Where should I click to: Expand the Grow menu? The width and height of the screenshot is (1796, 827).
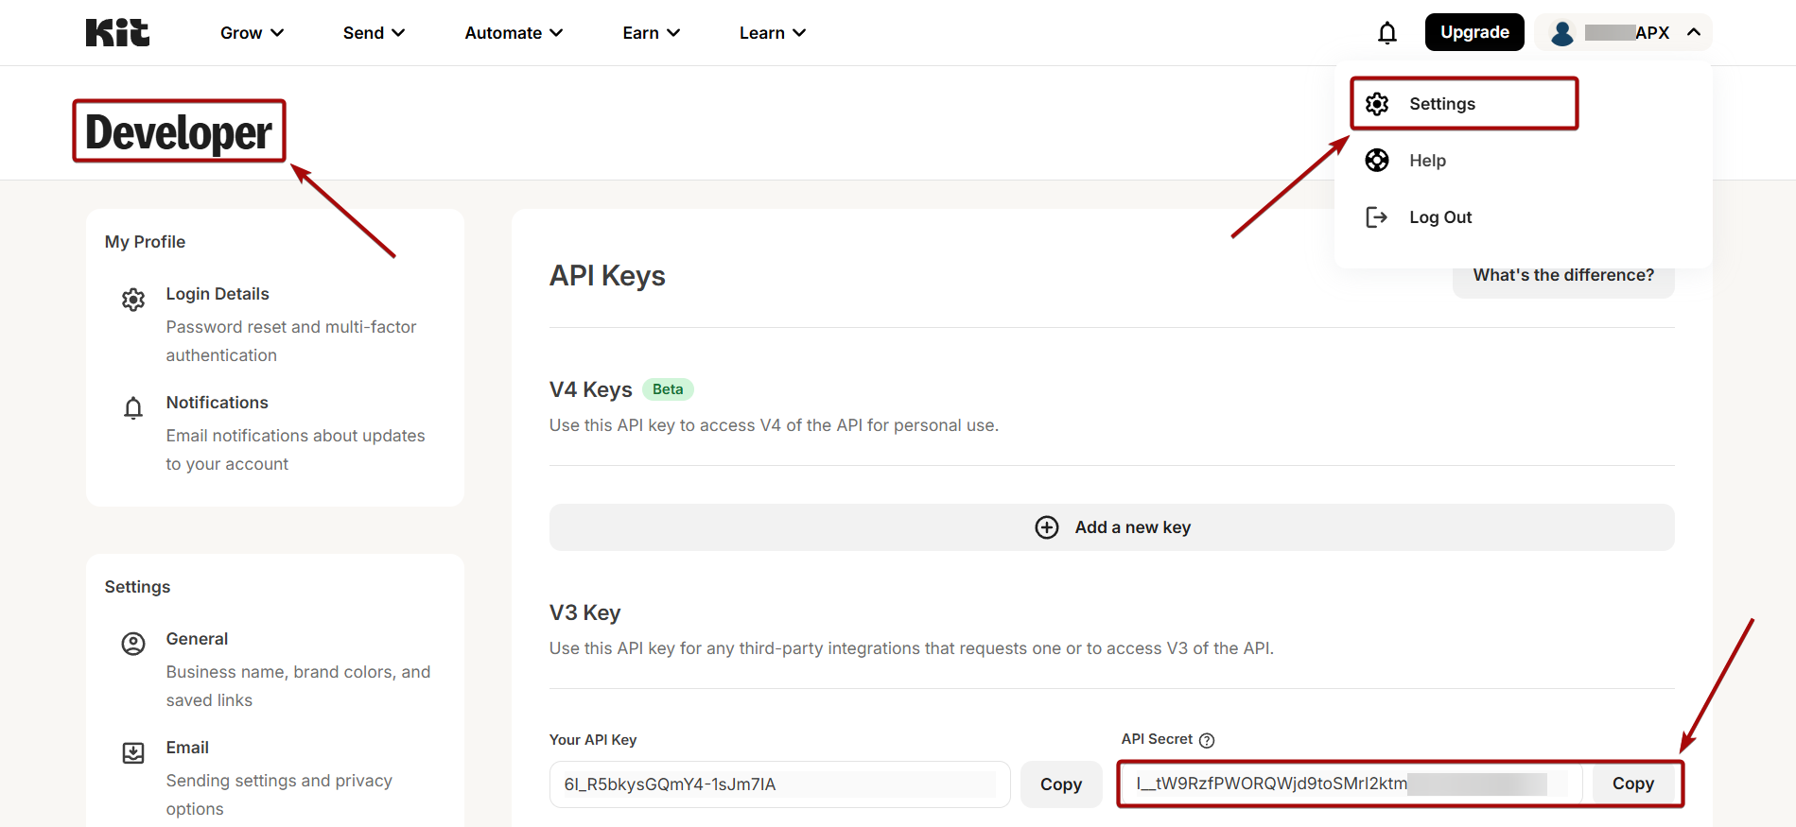[x=252, y=33]
